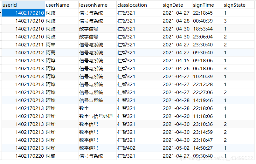Pick signTime cell 22:18:06
This screenshot has height=164, width=256.
pyautogui.click(x=208, y=108)
